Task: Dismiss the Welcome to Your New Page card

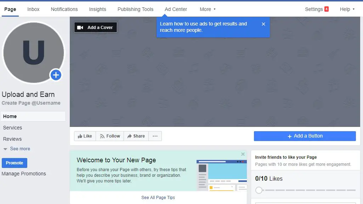Action: 243,154
